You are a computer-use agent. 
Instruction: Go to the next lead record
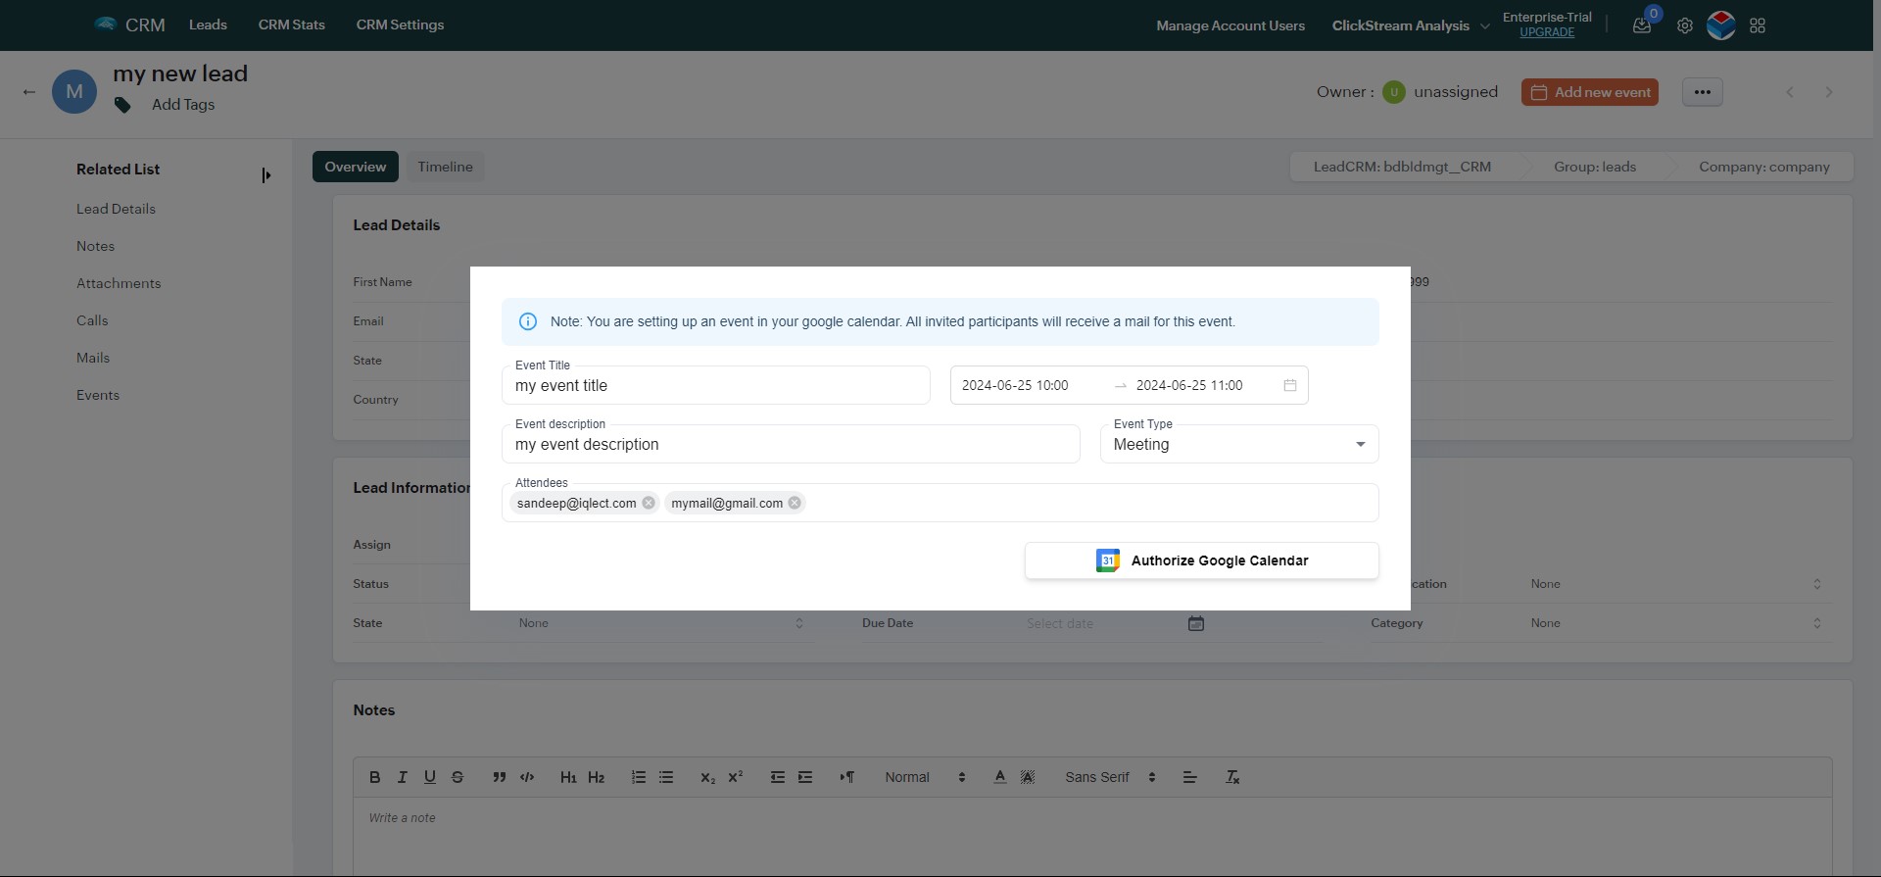1829,92
